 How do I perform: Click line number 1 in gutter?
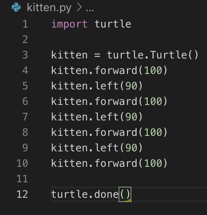pyautogui.click(x=25, y=24)
